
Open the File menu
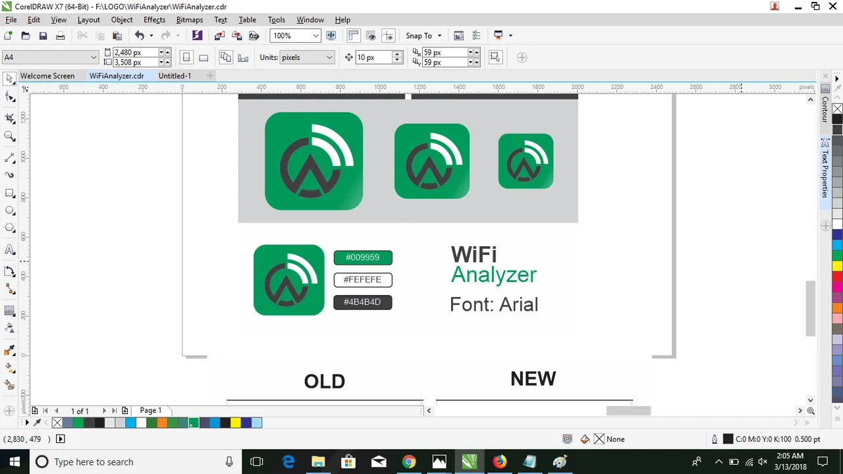coord(11,20)
